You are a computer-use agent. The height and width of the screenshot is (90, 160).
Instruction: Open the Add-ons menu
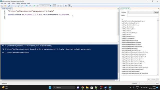tap(23, 3)
